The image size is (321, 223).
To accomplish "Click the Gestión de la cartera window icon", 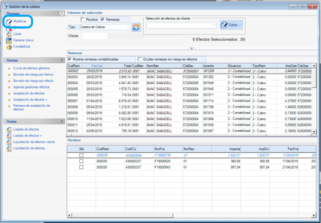I will pos(6,6).
